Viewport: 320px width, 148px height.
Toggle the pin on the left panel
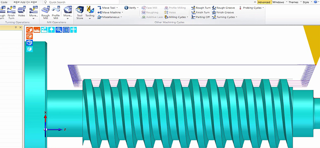[16, 27]
